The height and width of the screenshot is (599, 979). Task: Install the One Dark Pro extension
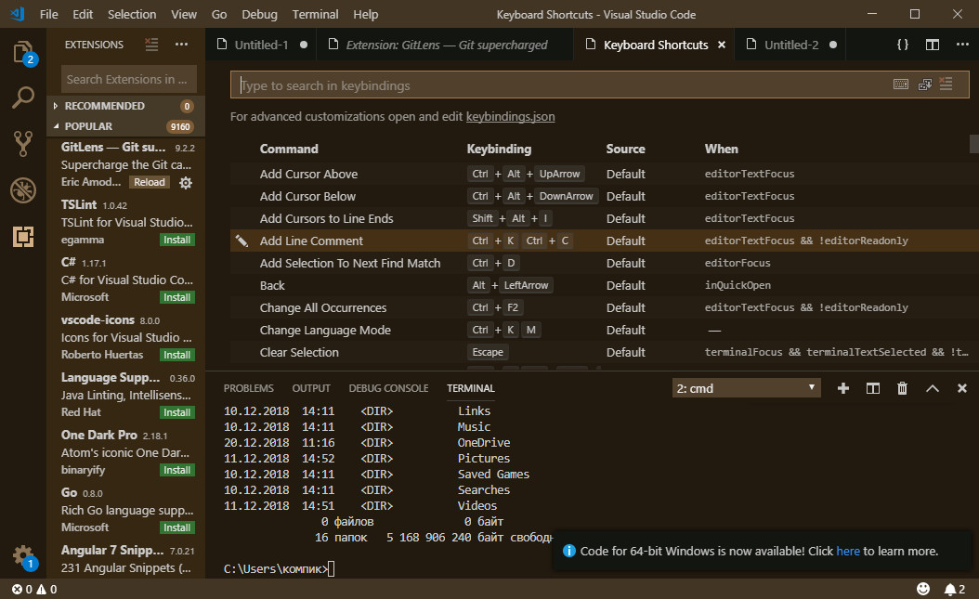point(176,470)
